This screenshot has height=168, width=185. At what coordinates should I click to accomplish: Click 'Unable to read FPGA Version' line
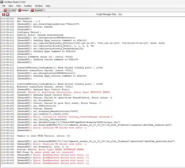point(43,136)
